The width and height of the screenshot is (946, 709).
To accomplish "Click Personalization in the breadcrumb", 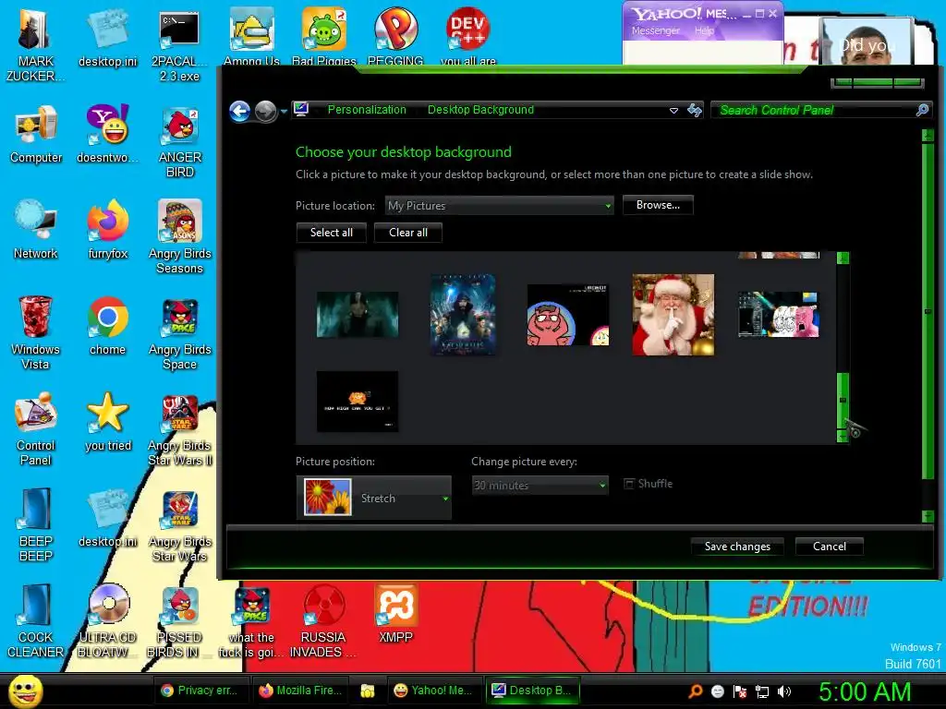I will pos(367,110).
